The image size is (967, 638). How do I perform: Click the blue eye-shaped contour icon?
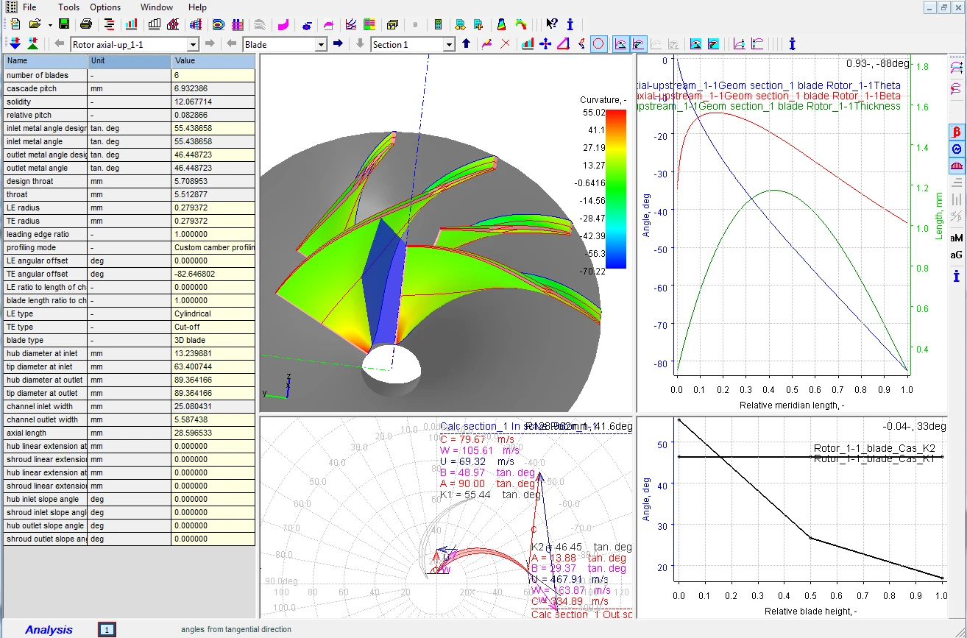coord(219,24)
